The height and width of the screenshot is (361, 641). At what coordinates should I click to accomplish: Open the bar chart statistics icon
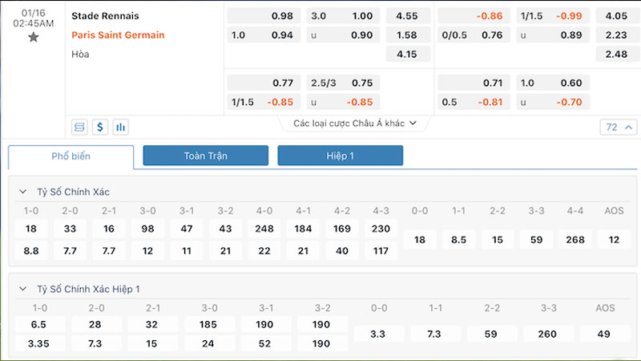pyautogui.click(x=121, y=127)
